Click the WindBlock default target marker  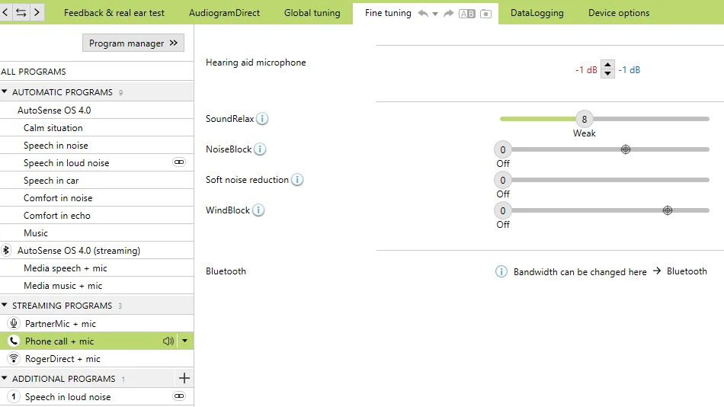coord(668,210)
